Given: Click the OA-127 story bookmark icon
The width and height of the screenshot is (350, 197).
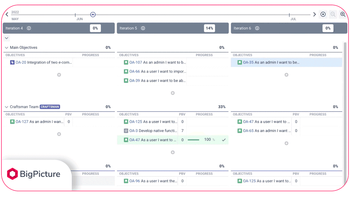Looking at the screenshot, I should click(x=12, y=122).
